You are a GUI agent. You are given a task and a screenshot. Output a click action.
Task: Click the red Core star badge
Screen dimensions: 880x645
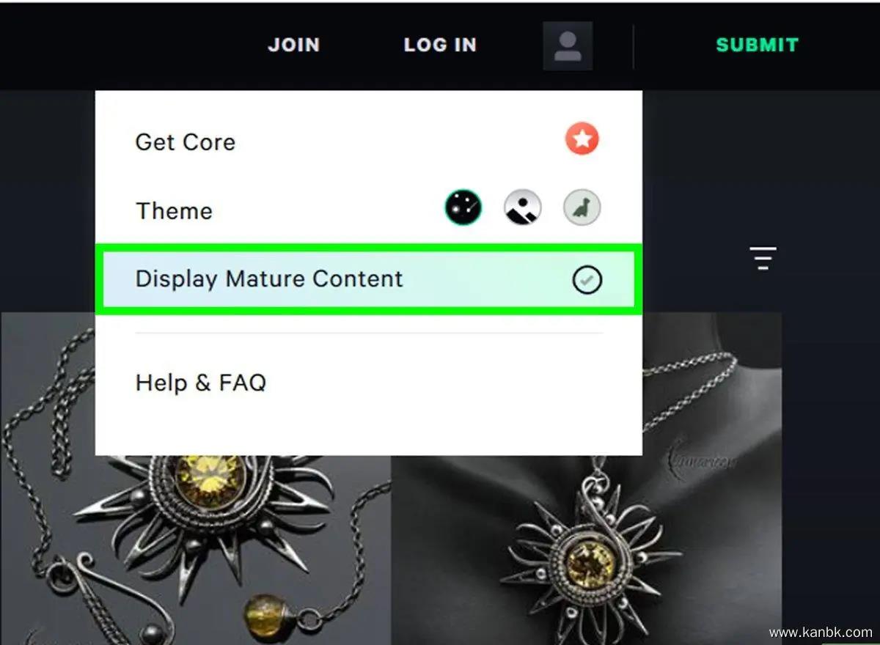pos(582,139)
